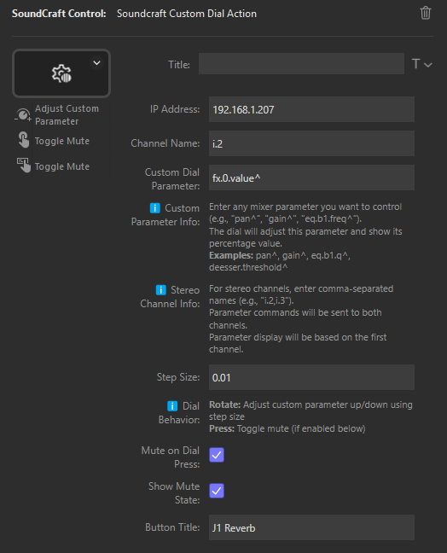
Task: Click the touchscreen tap Toggle Mute icon
Action: [24, 165]
